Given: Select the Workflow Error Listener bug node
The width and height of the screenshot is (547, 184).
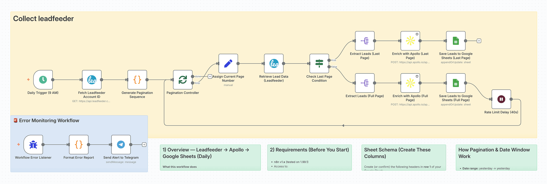Looking at the screenshot, I should [x=33, y=145].
